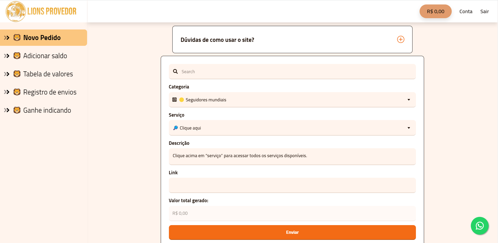Click the lion icon beside Registro de envios
This screenshot has width=498, height=243.
coord(17,92)
